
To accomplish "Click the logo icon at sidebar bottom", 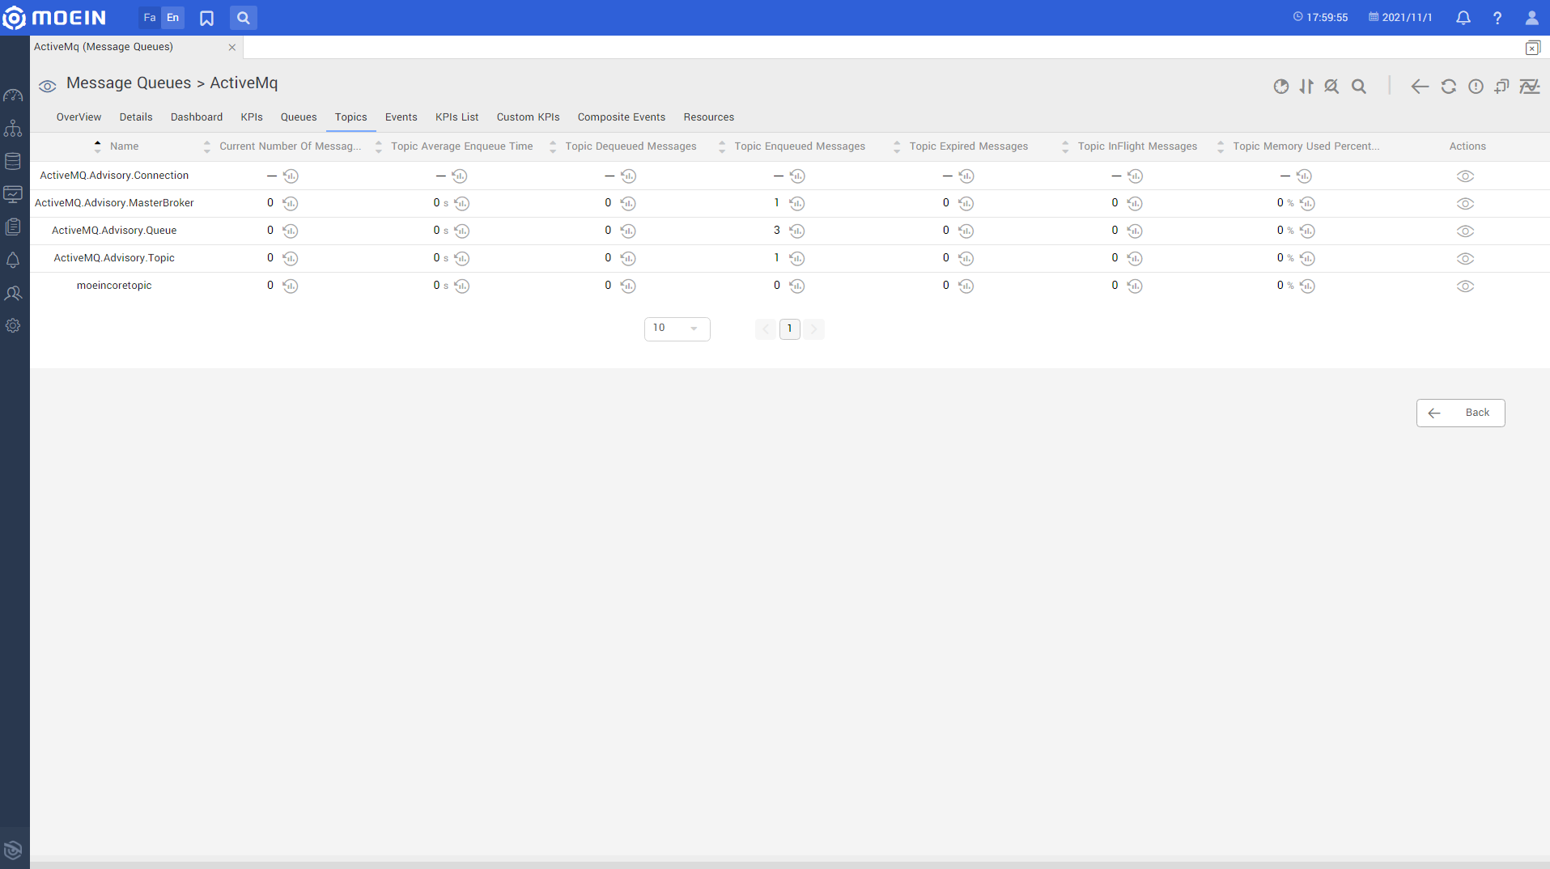I will pos(13,850).
